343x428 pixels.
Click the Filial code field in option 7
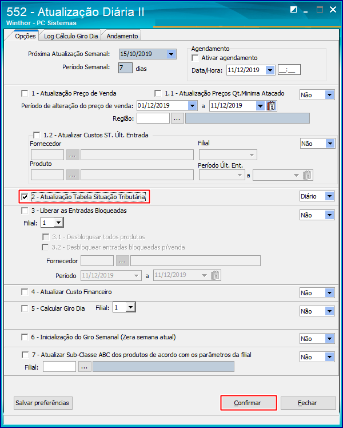(59, 367)
